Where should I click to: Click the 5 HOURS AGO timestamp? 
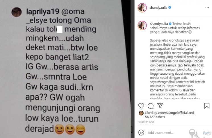146,122
